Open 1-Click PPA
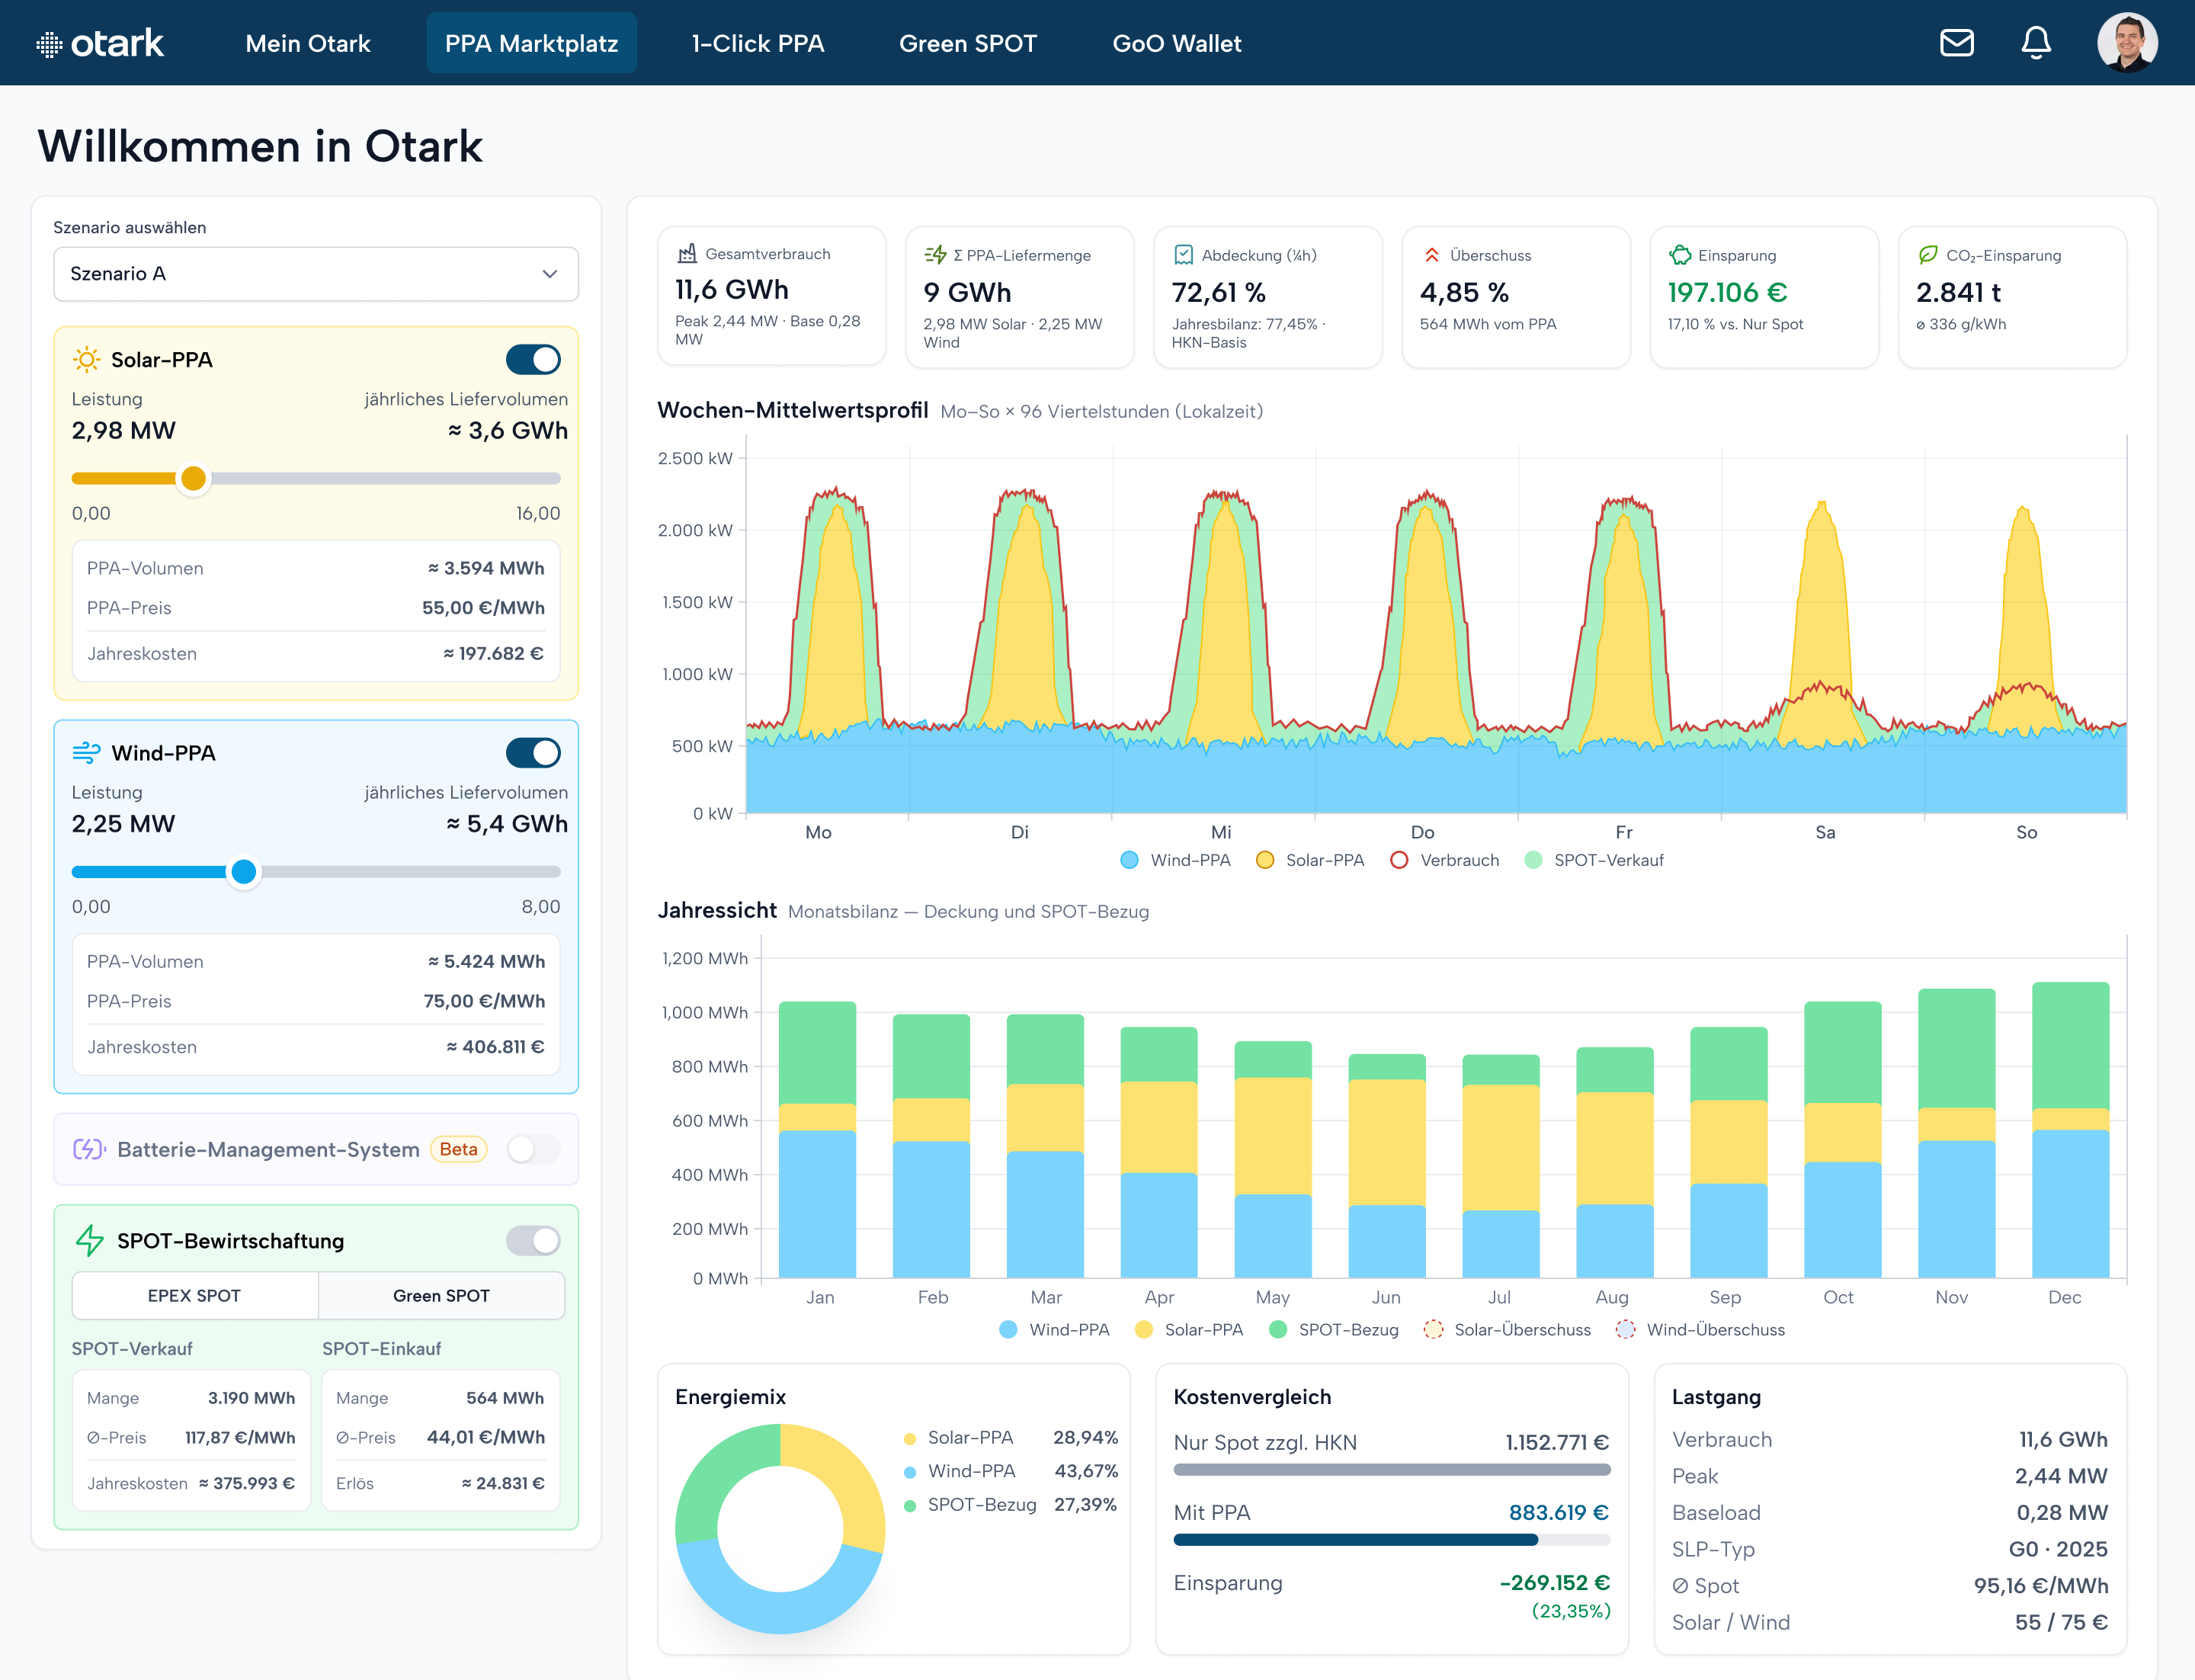This screenshot has height=1680, width=2195. pyautogui.click(x=758, y=43)
